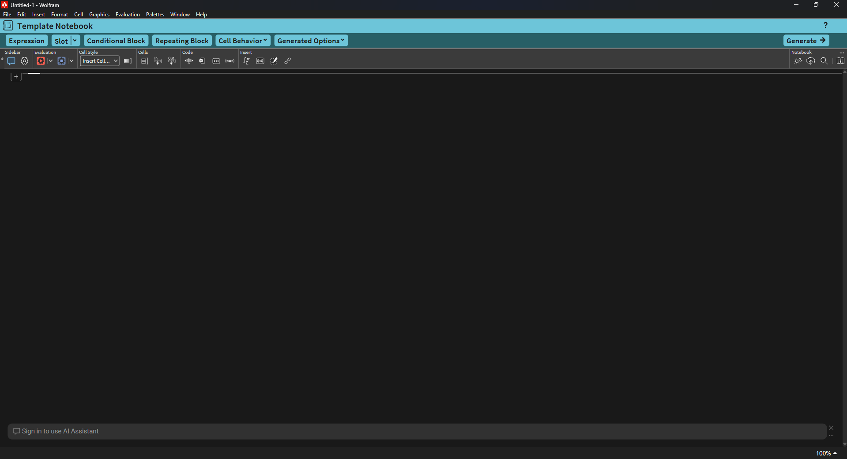The height and width of the screenshot is (459, 847).
Task: Click the first Code toolbar icon
Action: [x=189, y=61]
